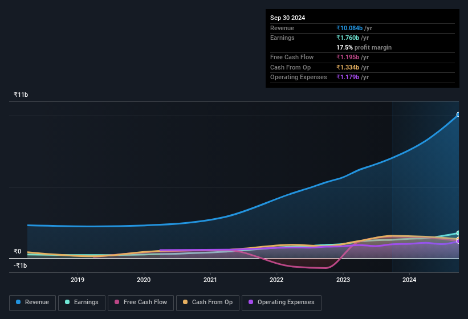
Task: Click the Earnings row label in tooltip
Action: click(282, 38)
